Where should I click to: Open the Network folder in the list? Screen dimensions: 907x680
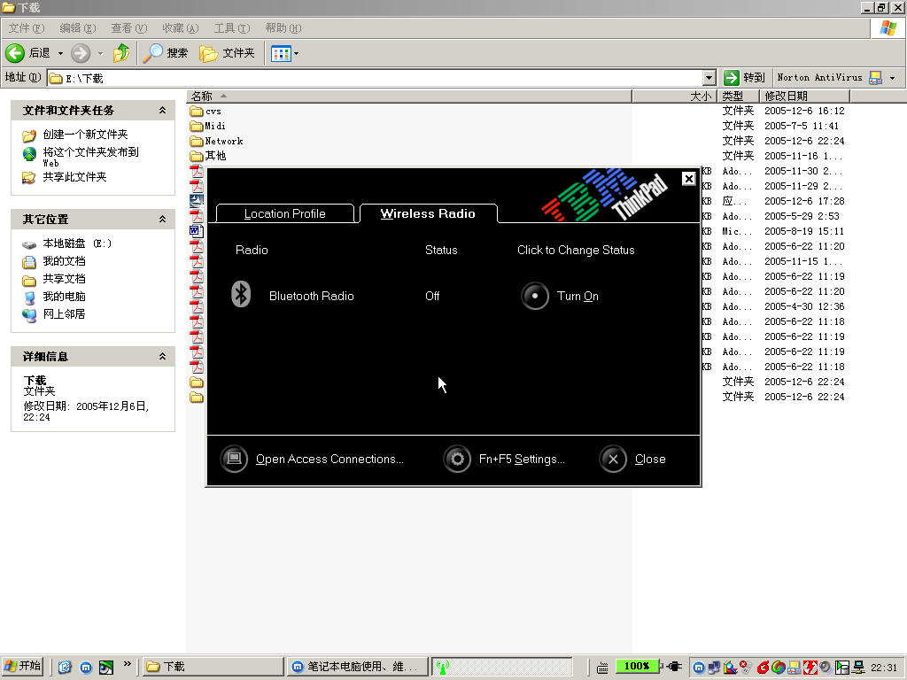tap(223, 141)
